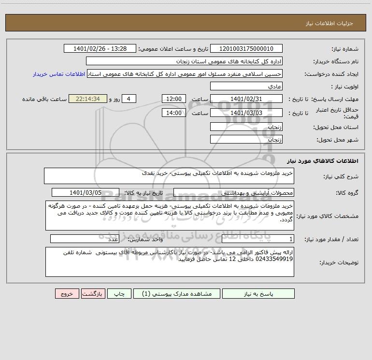Click the response deadline date 1401/02/31
The image size is (372, 360).
click(246, 99)
